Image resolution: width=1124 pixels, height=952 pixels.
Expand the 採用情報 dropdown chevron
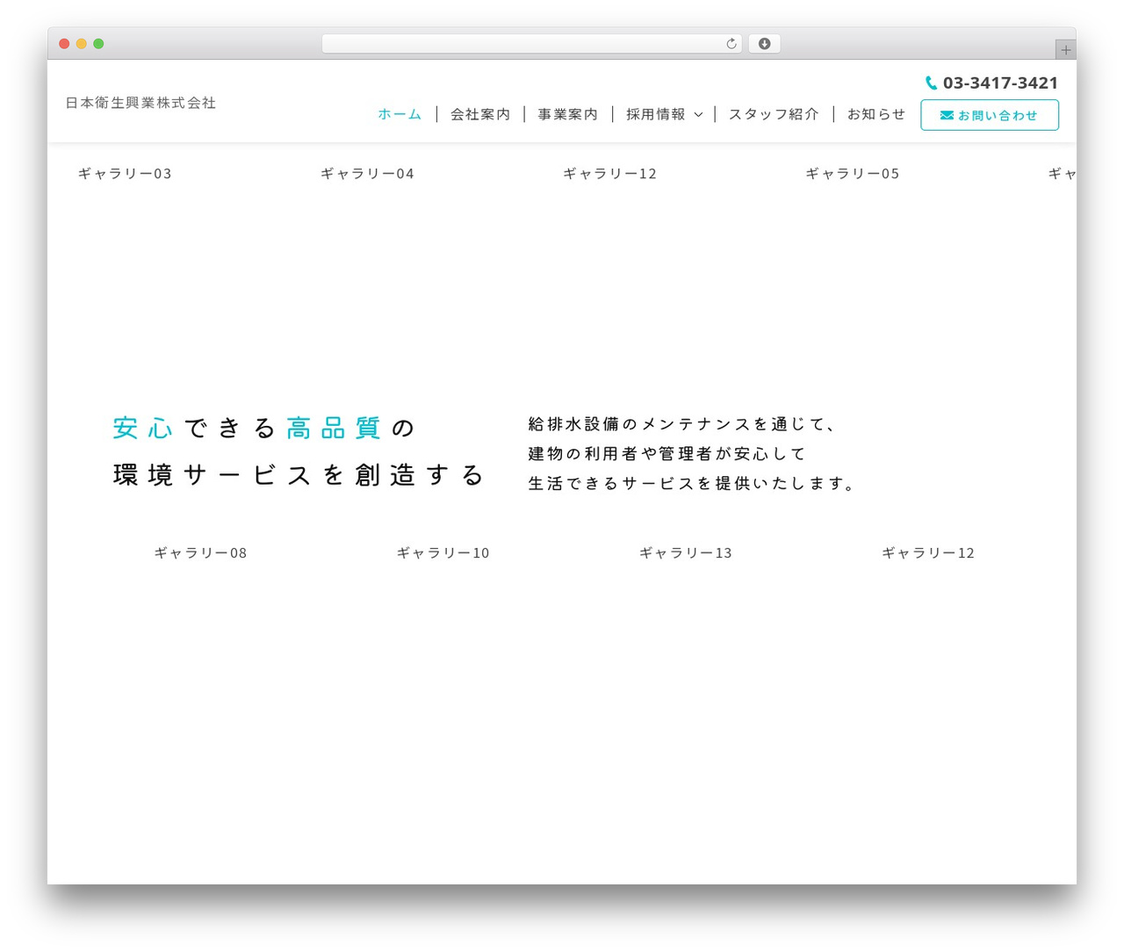pos(698,115)
